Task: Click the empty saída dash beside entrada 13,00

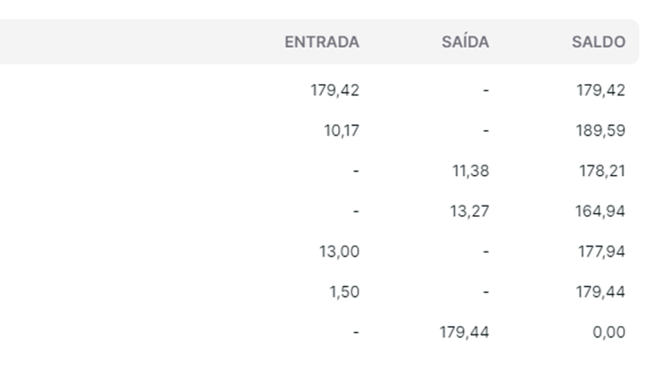Action: click(486, 252)
